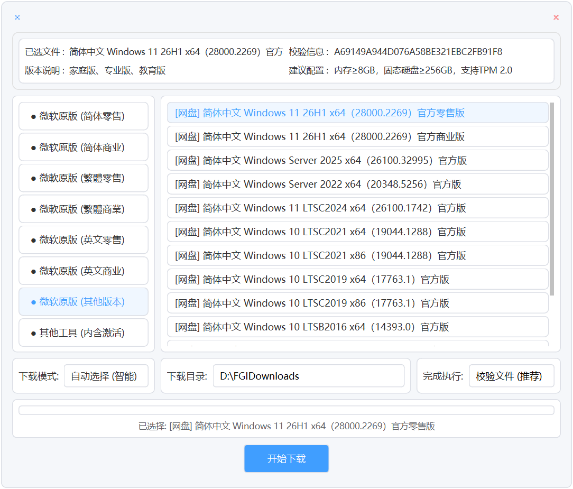
Task: Choose Windows 11 26H1 x64 官方零售版 entry
Action: [x=358, y=113]
